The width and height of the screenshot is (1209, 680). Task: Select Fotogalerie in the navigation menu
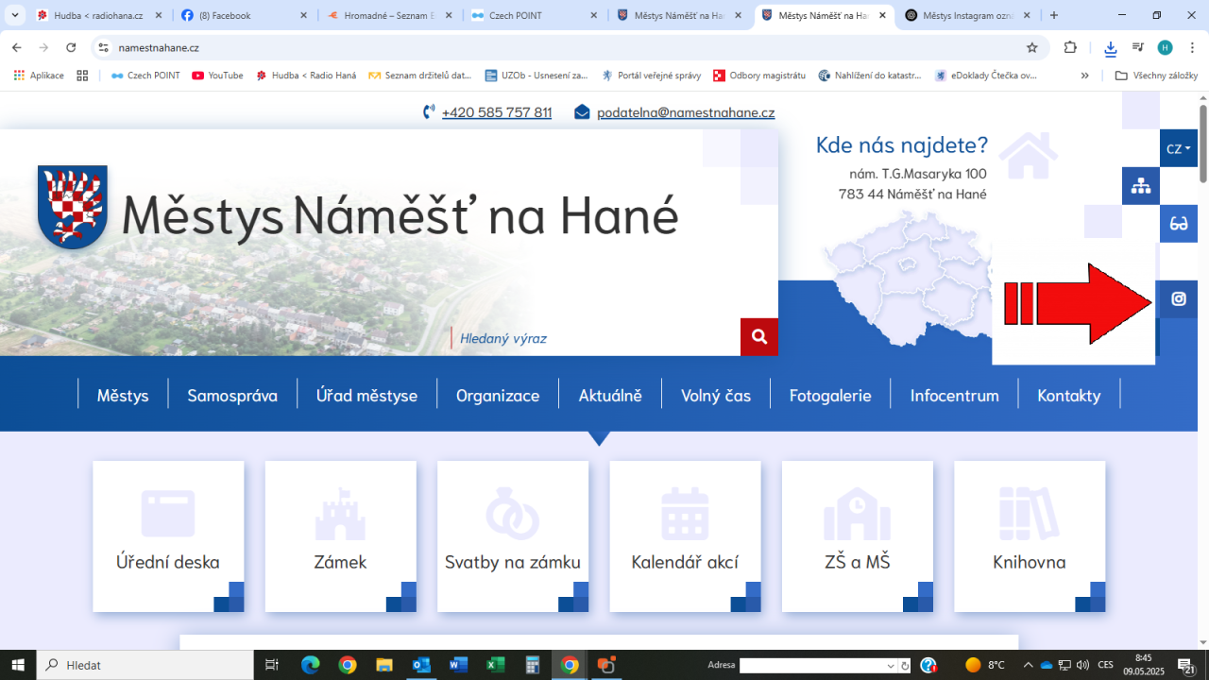[x=830, y=396]
